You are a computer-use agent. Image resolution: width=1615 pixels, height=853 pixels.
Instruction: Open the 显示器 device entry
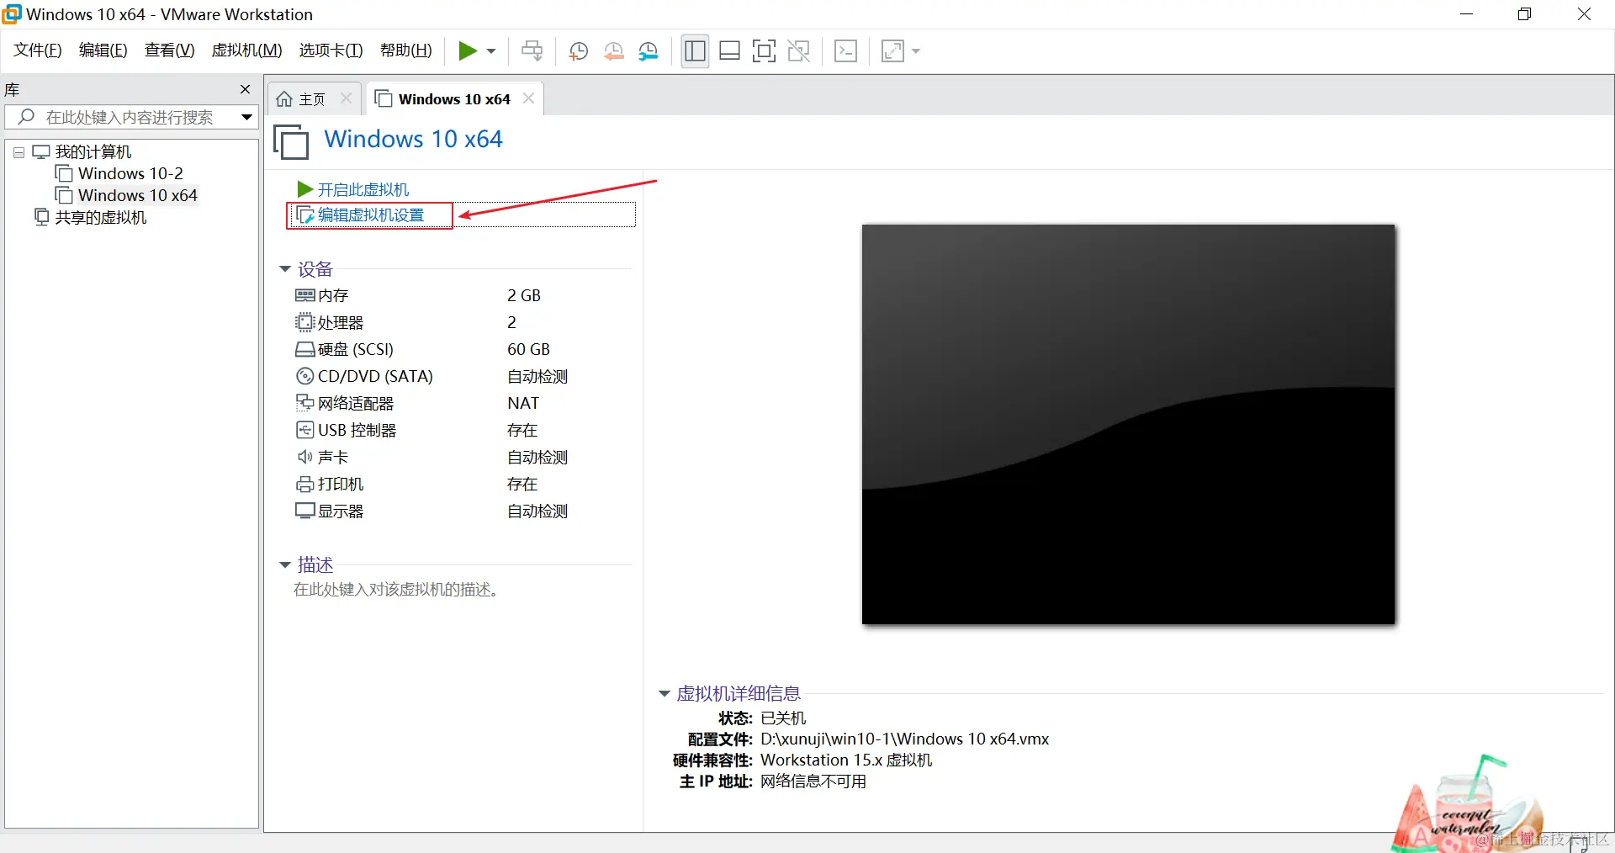point(341,511)
